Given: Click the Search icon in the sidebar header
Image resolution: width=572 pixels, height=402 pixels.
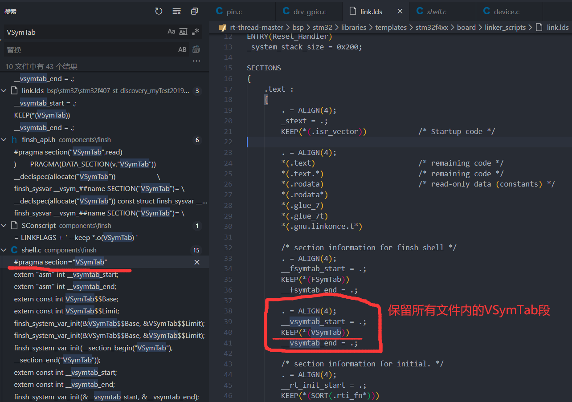Looking at the screenshot, I should click(x=10, y=12).
